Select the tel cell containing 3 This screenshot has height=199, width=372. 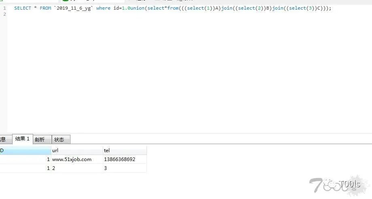tap(125, 168)
